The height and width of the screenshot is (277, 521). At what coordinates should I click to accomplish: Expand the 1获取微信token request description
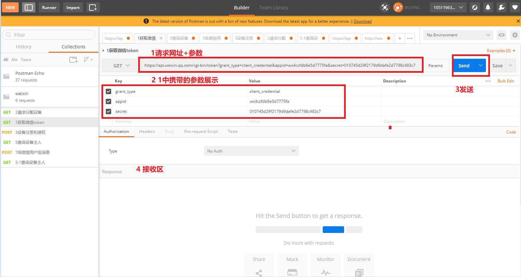(103, 50)
